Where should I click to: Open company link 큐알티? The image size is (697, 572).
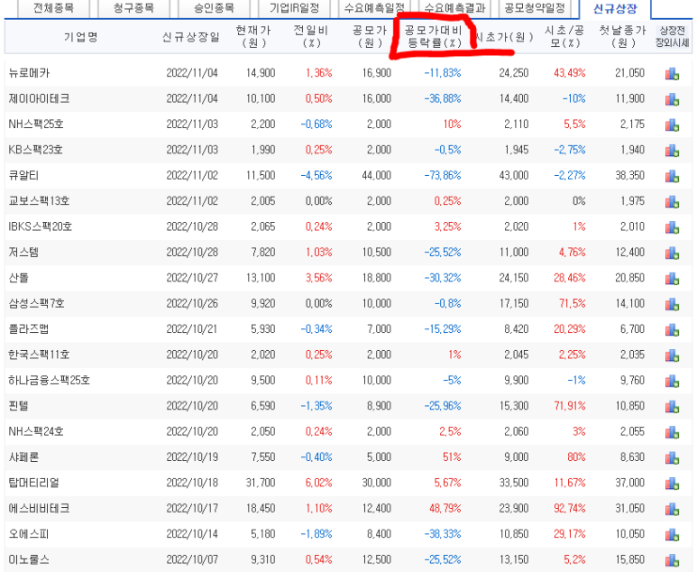(23, 175)
